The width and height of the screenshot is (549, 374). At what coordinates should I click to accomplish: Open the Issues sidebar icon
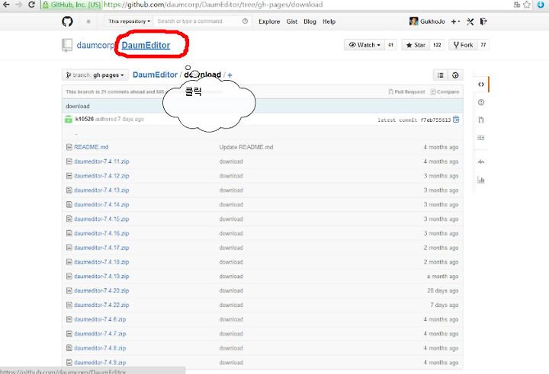coord(481,102)
